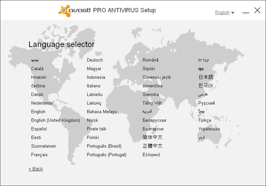This screenshot has height=186, width=266.
Task: Pick Ελληνικά (Greek) language
Action: point(151,155)
